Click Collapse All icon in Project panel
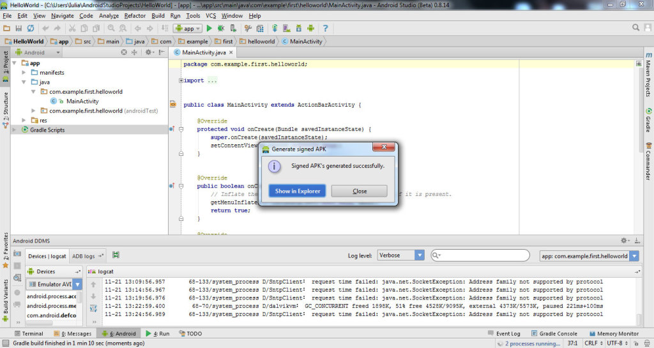Image resolution: width=654 pixels, height=348 pixels. pyautogui.click(x=134, y=52)
